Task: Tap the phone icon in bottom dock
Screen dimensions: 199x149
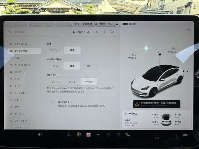Action: 128,134
